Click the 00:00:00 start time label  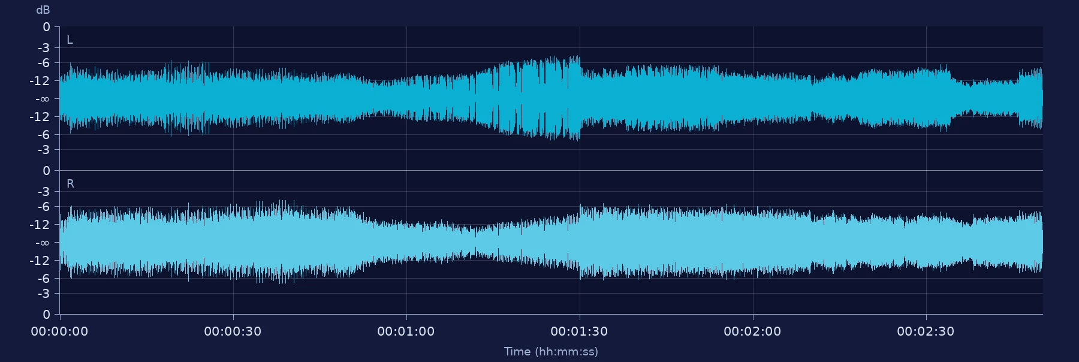59,331
